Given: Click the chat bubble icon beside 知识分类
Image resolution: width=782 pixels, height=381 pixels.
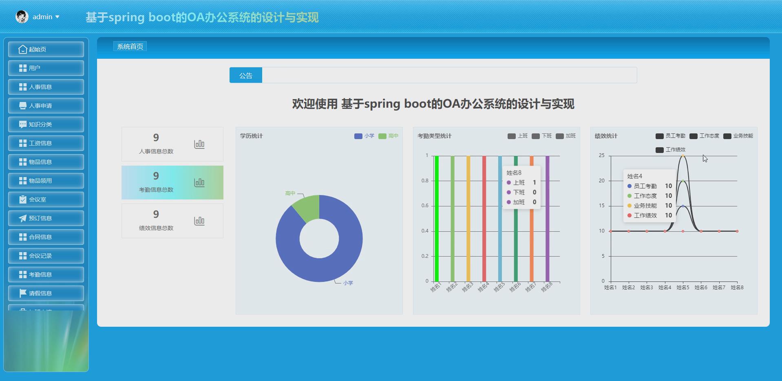Looking at the screenshot, I should point(23,124).
